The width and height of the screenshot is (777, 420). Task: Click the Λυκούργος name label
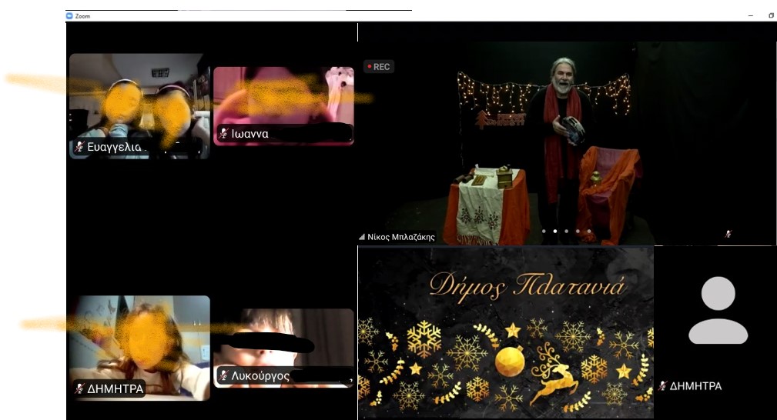[x=260, y=376]
